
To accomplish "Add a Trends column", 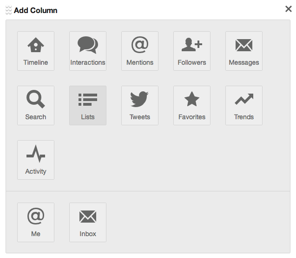I will (244, 106).
